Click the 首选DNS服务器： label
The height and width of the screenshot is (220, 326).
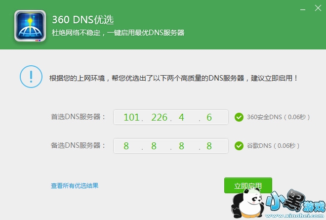(78, 117)
